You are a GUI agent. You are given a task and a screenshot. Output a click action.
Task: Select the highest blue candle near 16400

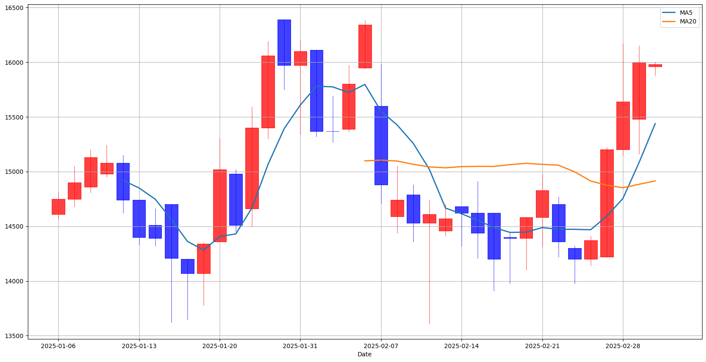click(284, 43)
